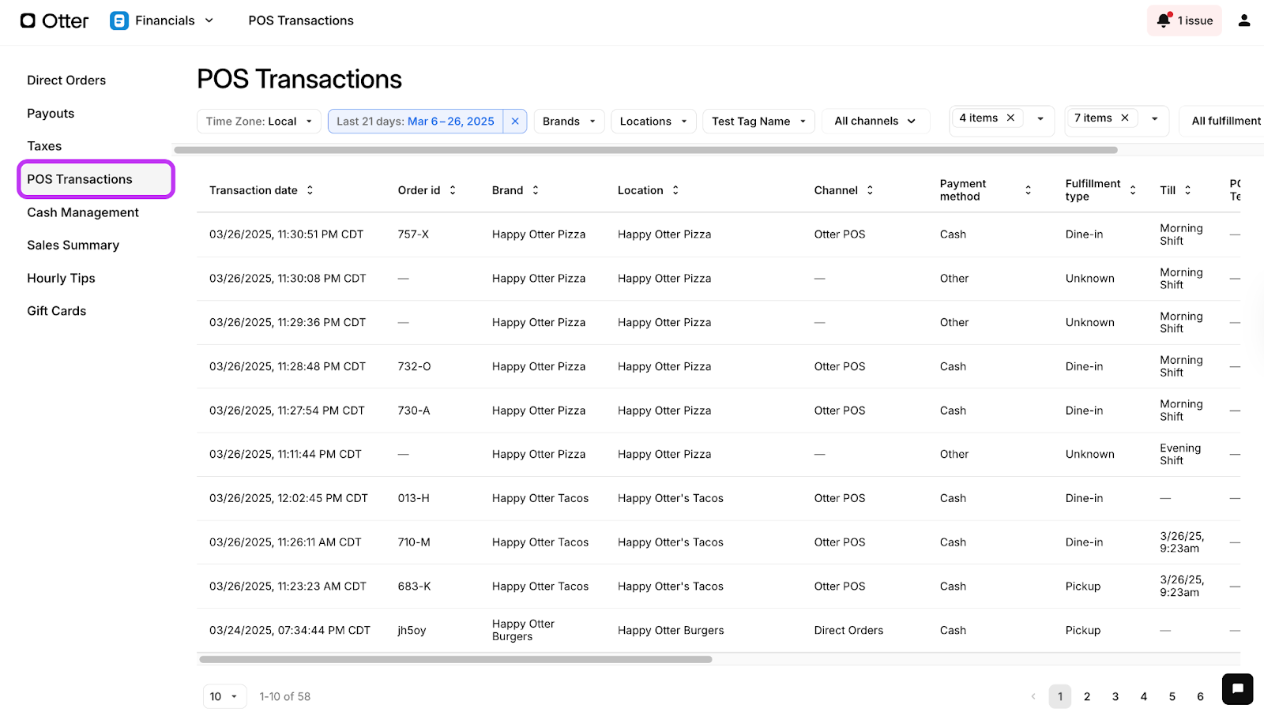
Task: Go to page 3
Action: pyautogui.click(x=1115, y=696)
